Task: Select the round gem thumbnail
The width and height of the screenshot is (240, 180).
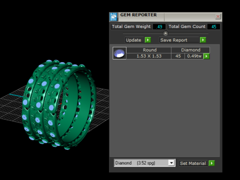Action: [x=119, y=53]
